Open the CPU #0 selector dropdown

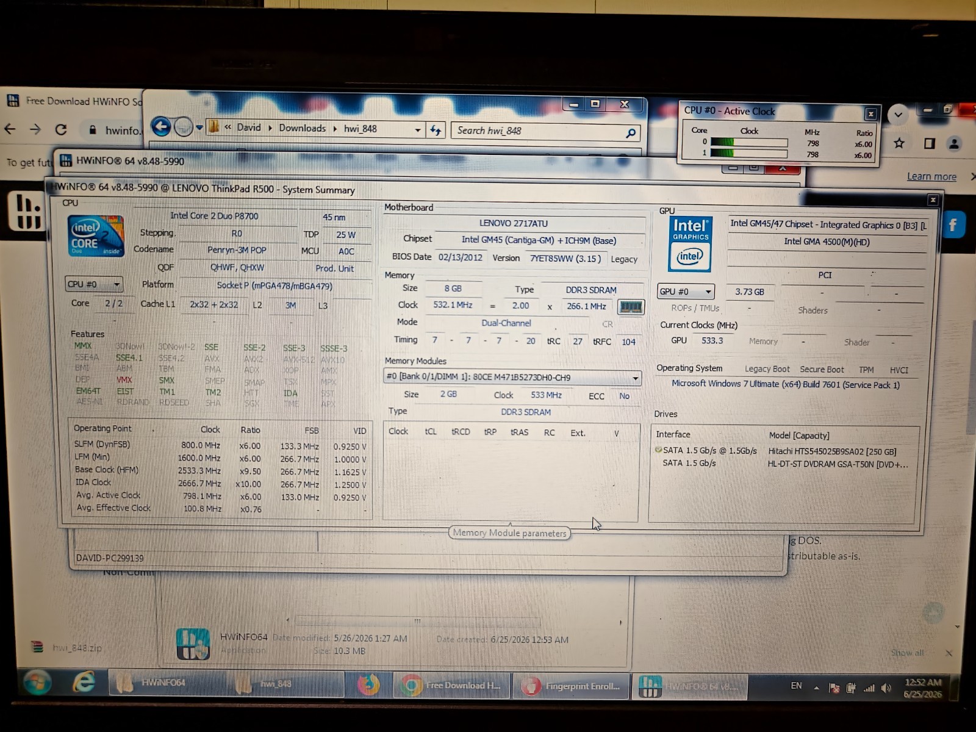(94, 284)
